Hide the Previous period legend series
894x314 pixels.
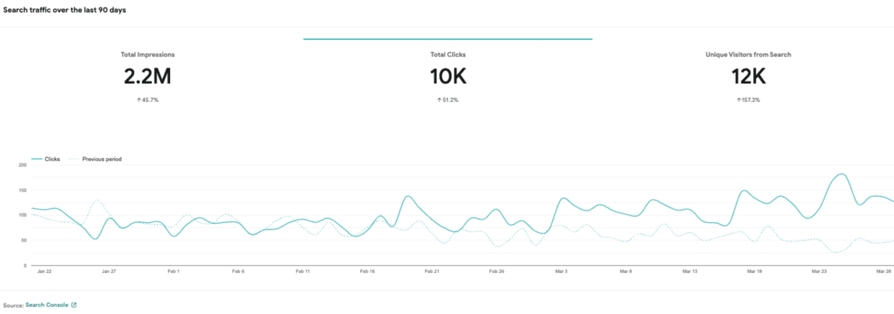[x=102, y=159]
